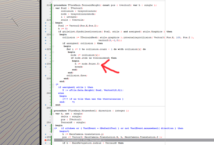The width and height of the screenshot is (214, 145).
Task: Click 'traycollisionnode' type name
Action: [83, 14]
